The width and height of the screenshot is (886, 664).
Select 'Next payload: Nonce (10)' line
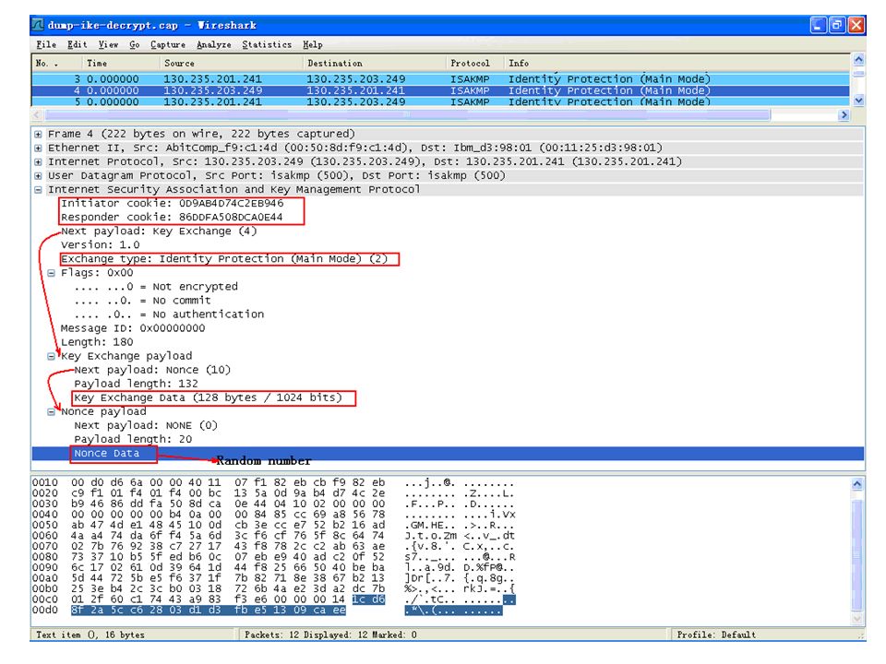pos(152,370)
